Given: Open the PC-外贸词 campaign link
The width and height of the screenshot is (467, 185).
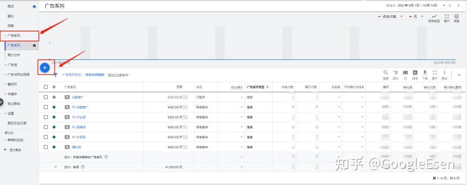Looking at the screenshot, I should coord(79,137).
